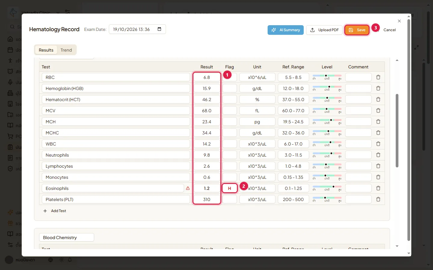Click the gift box icon in the sidebar
Viewport: 433px width, 270px height.
(x=10, y=223)
